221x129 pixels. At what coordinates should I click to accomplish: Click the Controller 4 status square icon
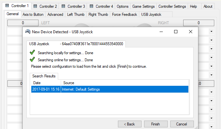pos(91,6)
